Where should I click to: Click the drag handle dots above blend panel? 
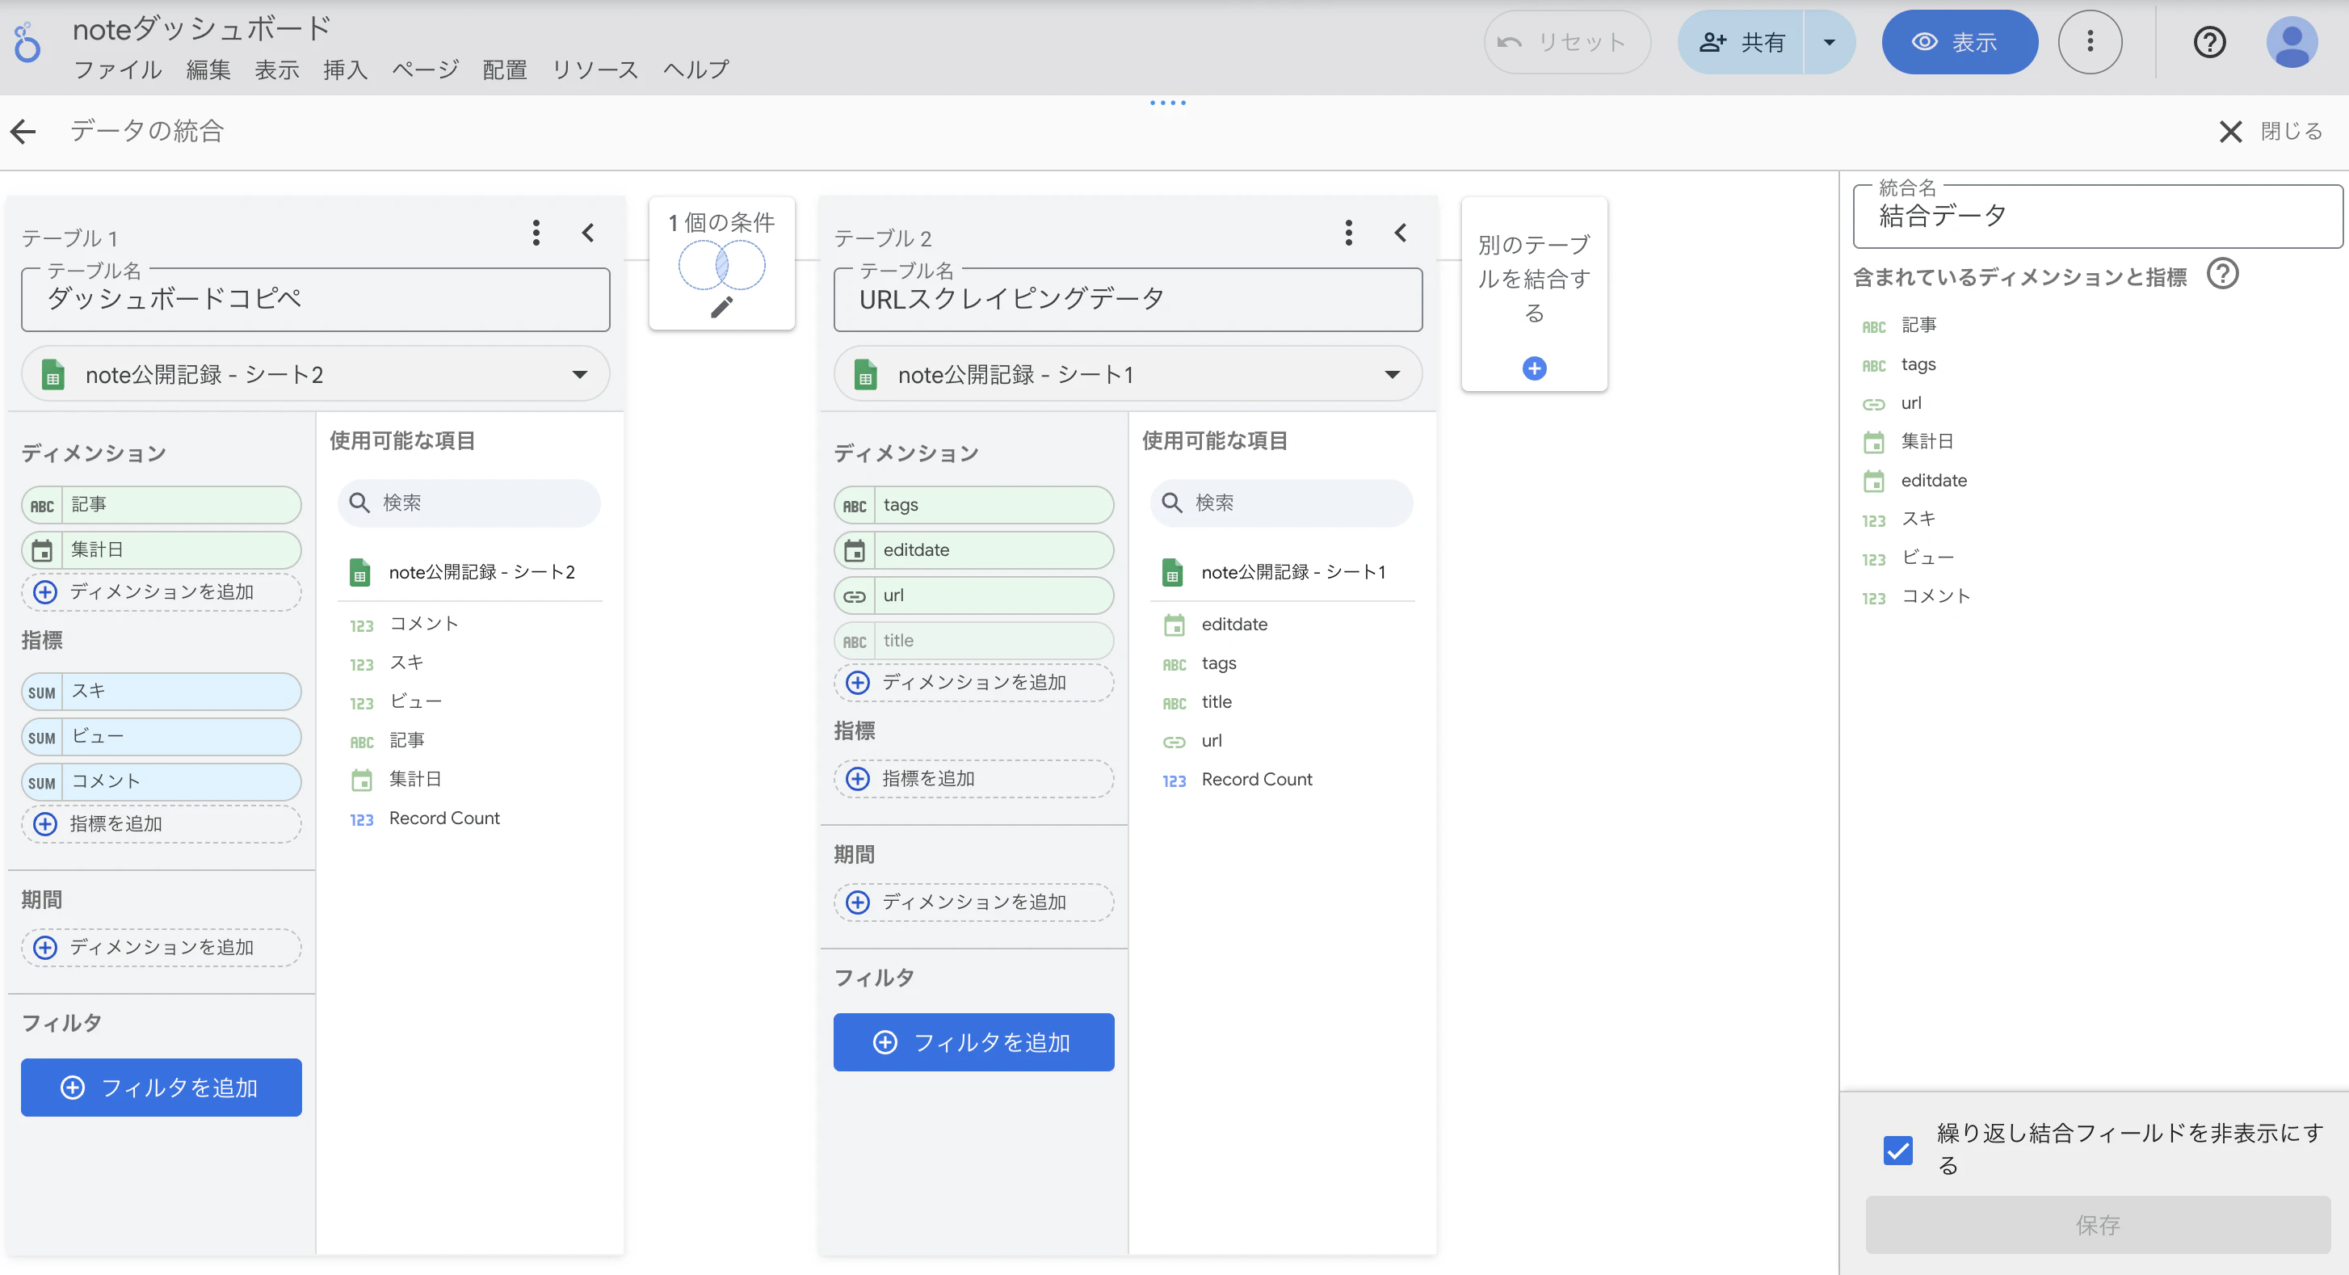pyautogui.click(x=1167, y=103)
